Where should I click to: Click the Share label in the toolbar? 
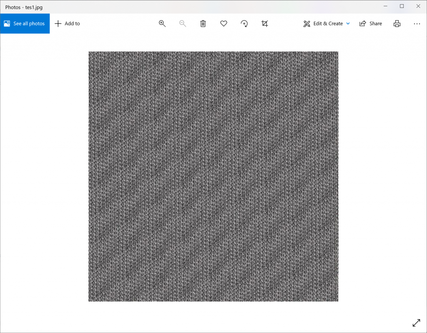point(375,24)
